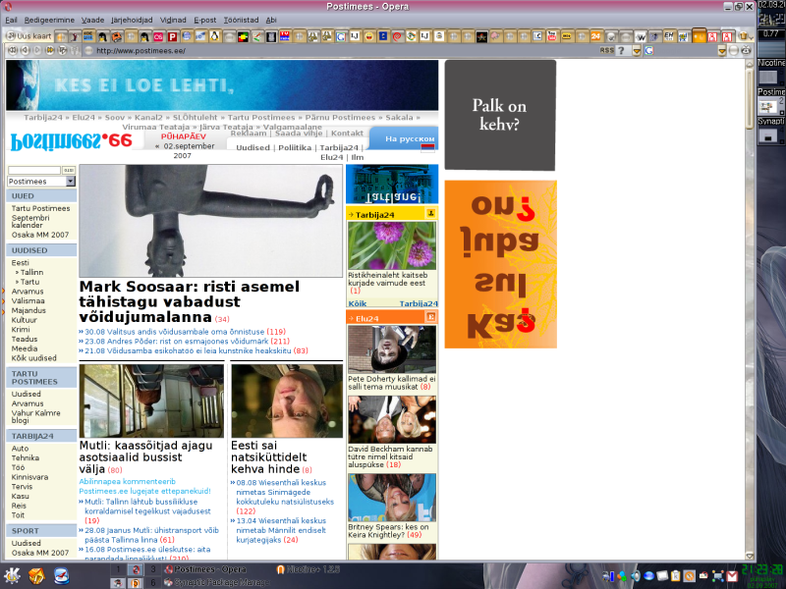Click the rewind navigation button

(x=12, y=50)
